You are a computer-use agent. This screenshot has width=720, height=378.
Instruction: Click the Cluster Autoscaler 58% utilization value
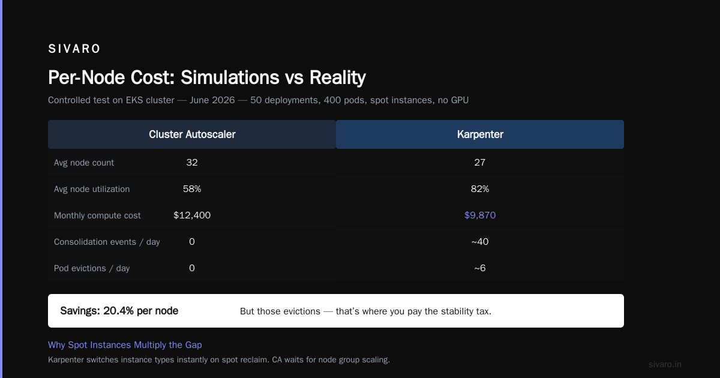point(192,189)
